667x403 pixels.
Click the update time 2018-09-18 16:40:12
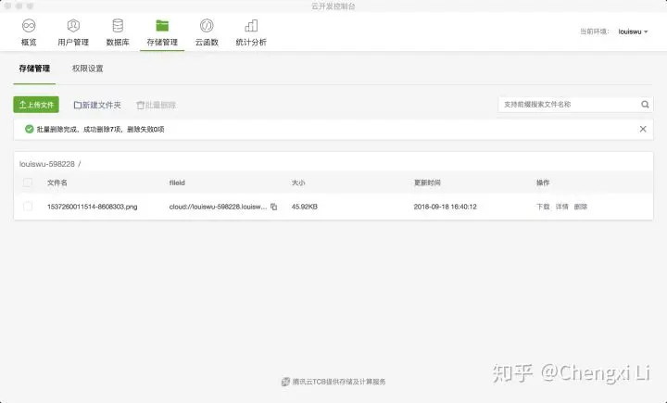[446, 207]
